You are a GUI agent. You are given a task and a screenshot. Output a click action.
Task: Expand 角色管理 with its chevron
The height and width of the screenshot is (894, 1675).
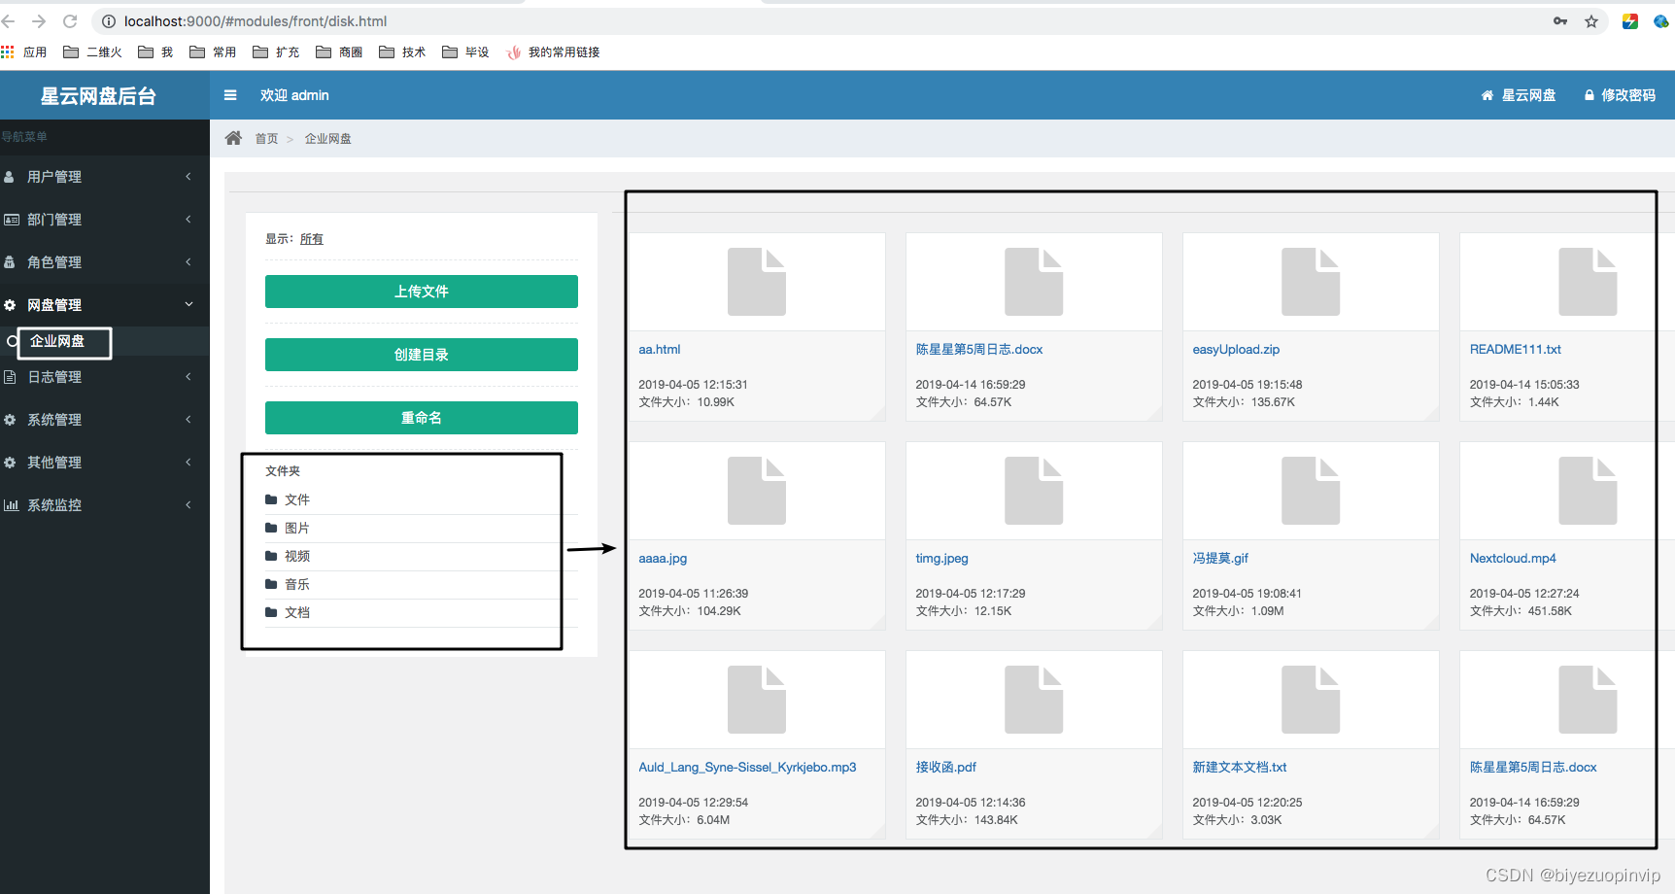188,262
